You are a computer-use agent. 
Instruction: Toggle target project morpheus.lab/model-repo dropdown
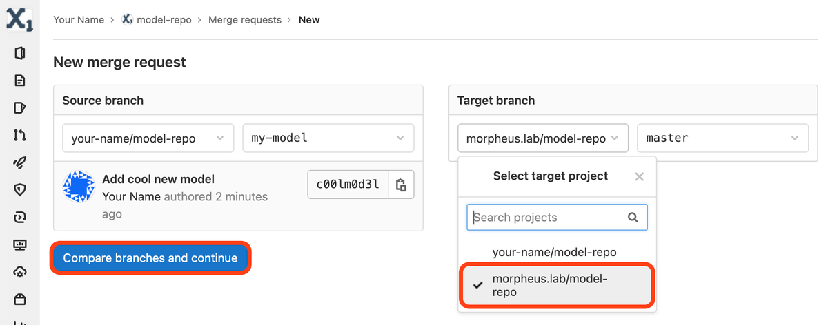point(542,138)
